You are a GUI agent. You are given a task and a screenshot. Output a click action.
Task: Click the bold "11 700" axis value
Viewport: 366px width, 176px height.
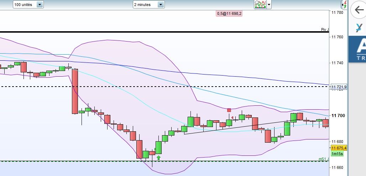coord(338,116)
